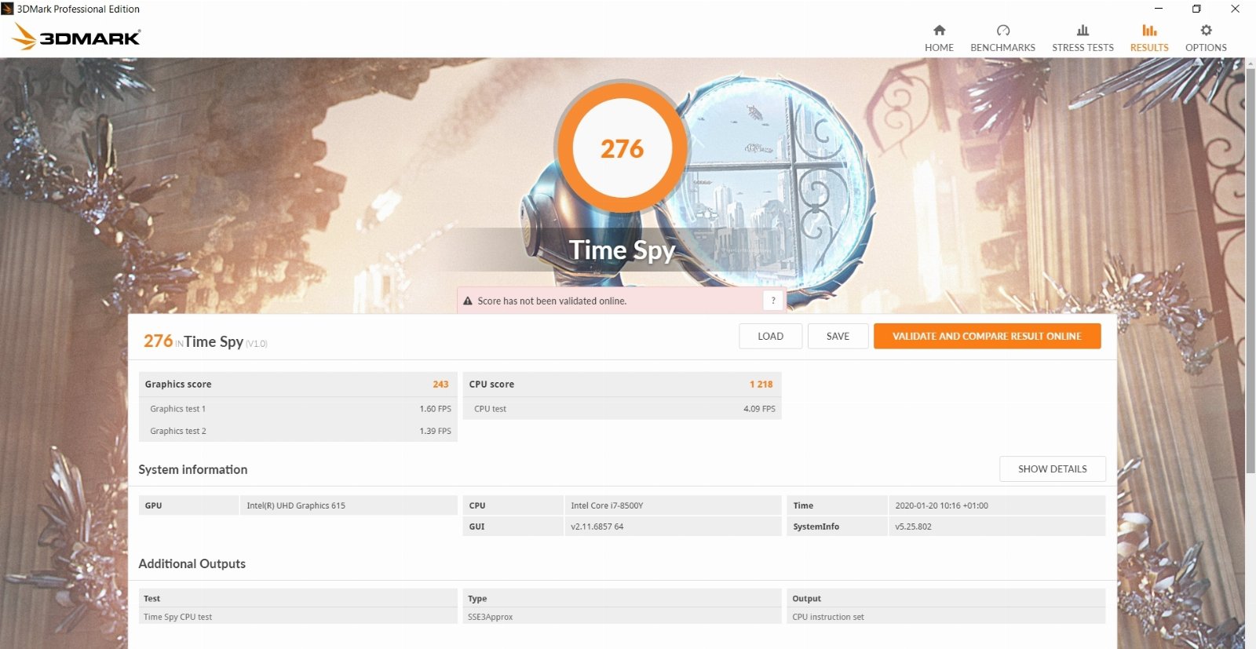Click the Benchmarks gauge icon
Image resolution: width=1256 pixels, height=649 pixels.
coord(1003,31)
